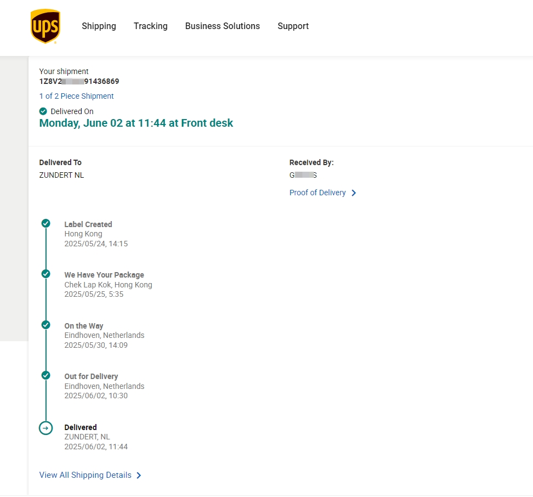Click the Proof of Delivery link
This screenshot has width=533, height=497.
click(318, 193)
